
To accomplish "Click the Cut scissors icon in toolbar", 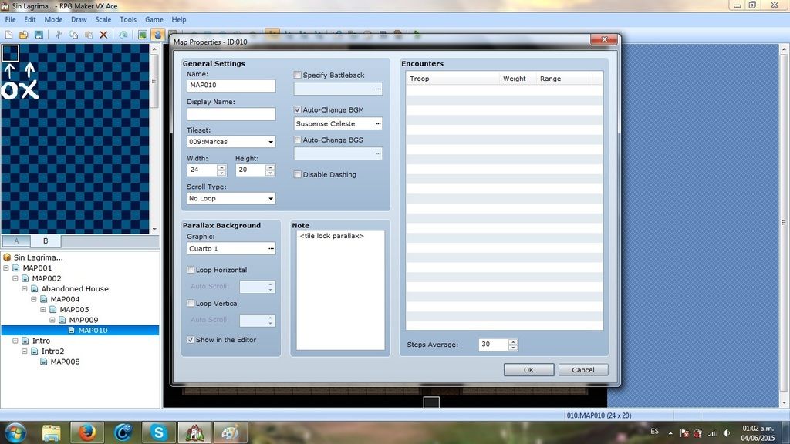I will click(58, 35).
